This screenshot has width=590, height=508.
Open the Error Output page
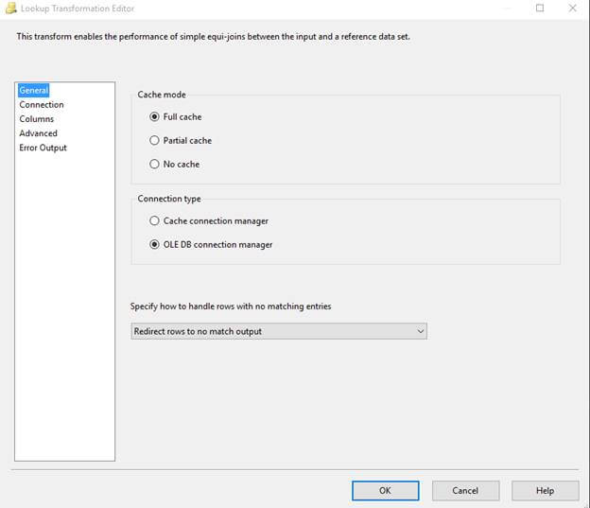pyautogui.click(x=43, y=148)
